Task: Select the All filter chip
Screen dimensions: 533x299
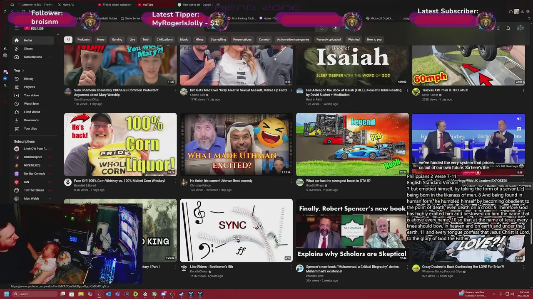Action: pos(68,39)
